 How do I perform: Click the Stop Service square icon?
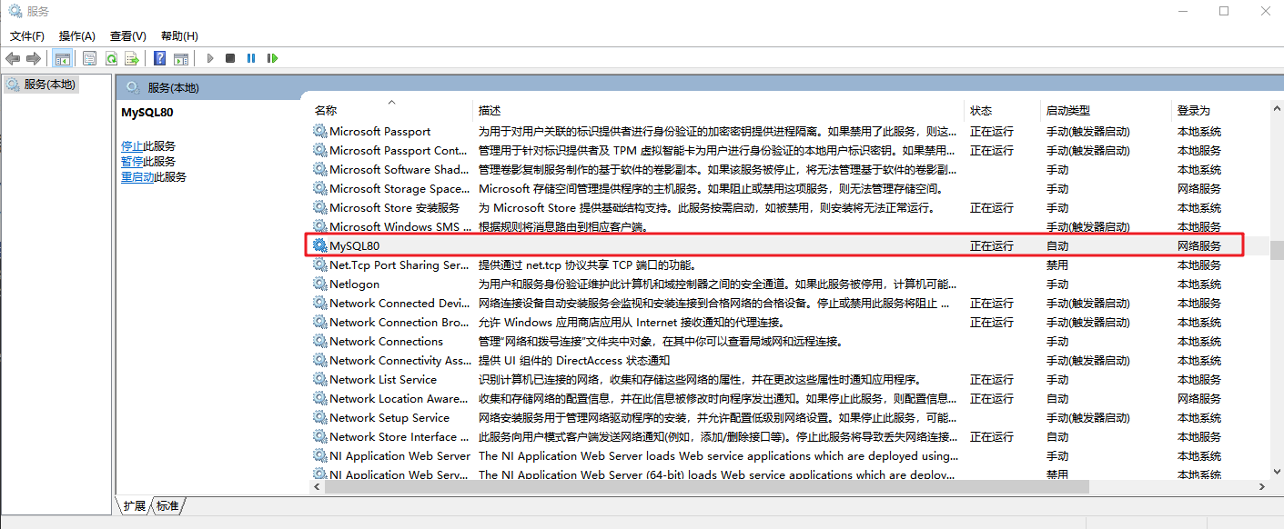(x=230, y=58)
